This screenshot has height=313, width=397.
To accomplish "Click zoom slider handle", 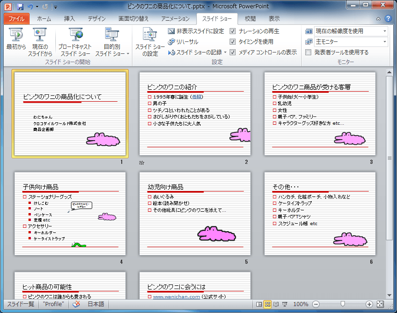I will (x=343, y=304).
